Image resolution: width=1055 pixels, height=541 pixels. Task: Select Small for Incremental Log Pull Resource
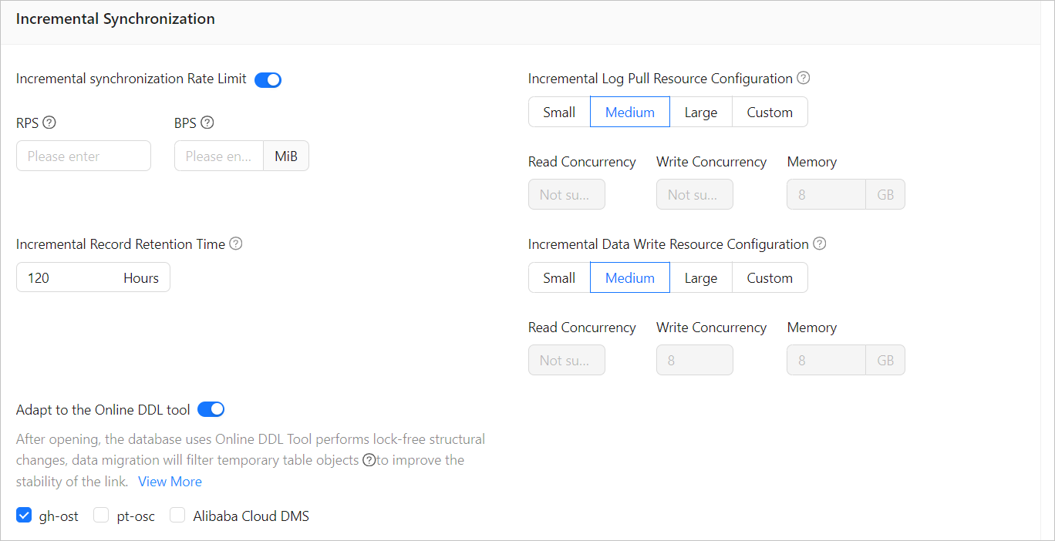click(559, 112)
